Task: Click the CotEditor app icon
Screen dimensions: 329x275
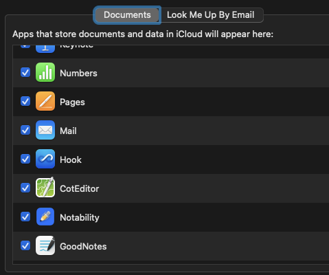Action: 45,188
